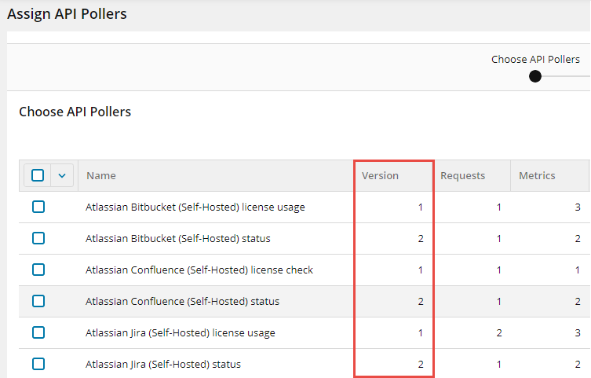
Task: Sort by the Metrics column header
Action: tap(537, 176)
